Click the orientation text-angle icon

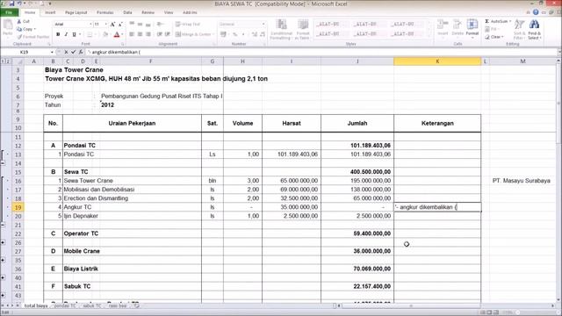pyautogui.click(x=160, y=24)
